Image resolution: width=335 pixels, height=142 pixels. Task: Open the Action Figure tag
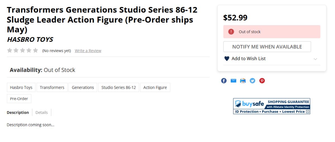[155, 87]
